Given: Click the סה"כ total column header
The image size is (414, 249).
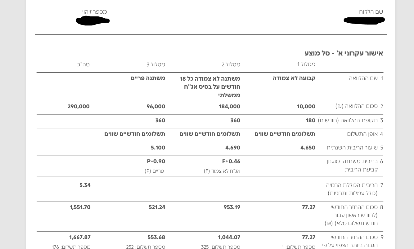Looking at the screenshot, I should (83, 64).
